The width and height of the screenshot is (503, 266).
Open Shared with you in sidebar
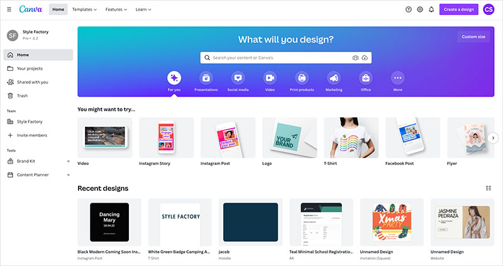[38, 82]
